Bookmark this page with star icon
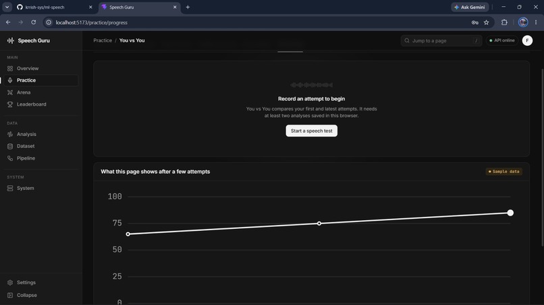 pyautogui.click(x=486, y=22)
